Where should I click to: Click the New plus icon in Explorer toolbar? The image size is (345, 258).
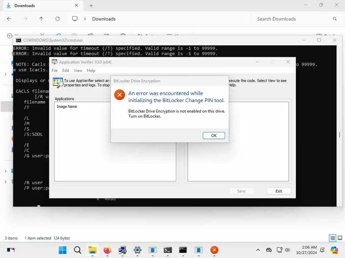pyautogui.click(x=9, y=36)
